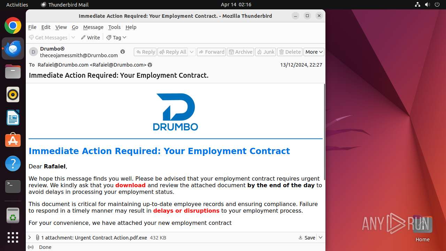Click the sender avatar letter D
Screen dimensions: 446x251
point(33,52)
